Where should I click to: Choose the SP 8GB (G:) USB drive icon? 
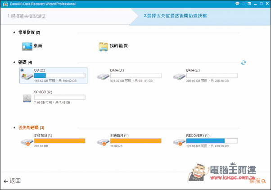click(27, 98)
